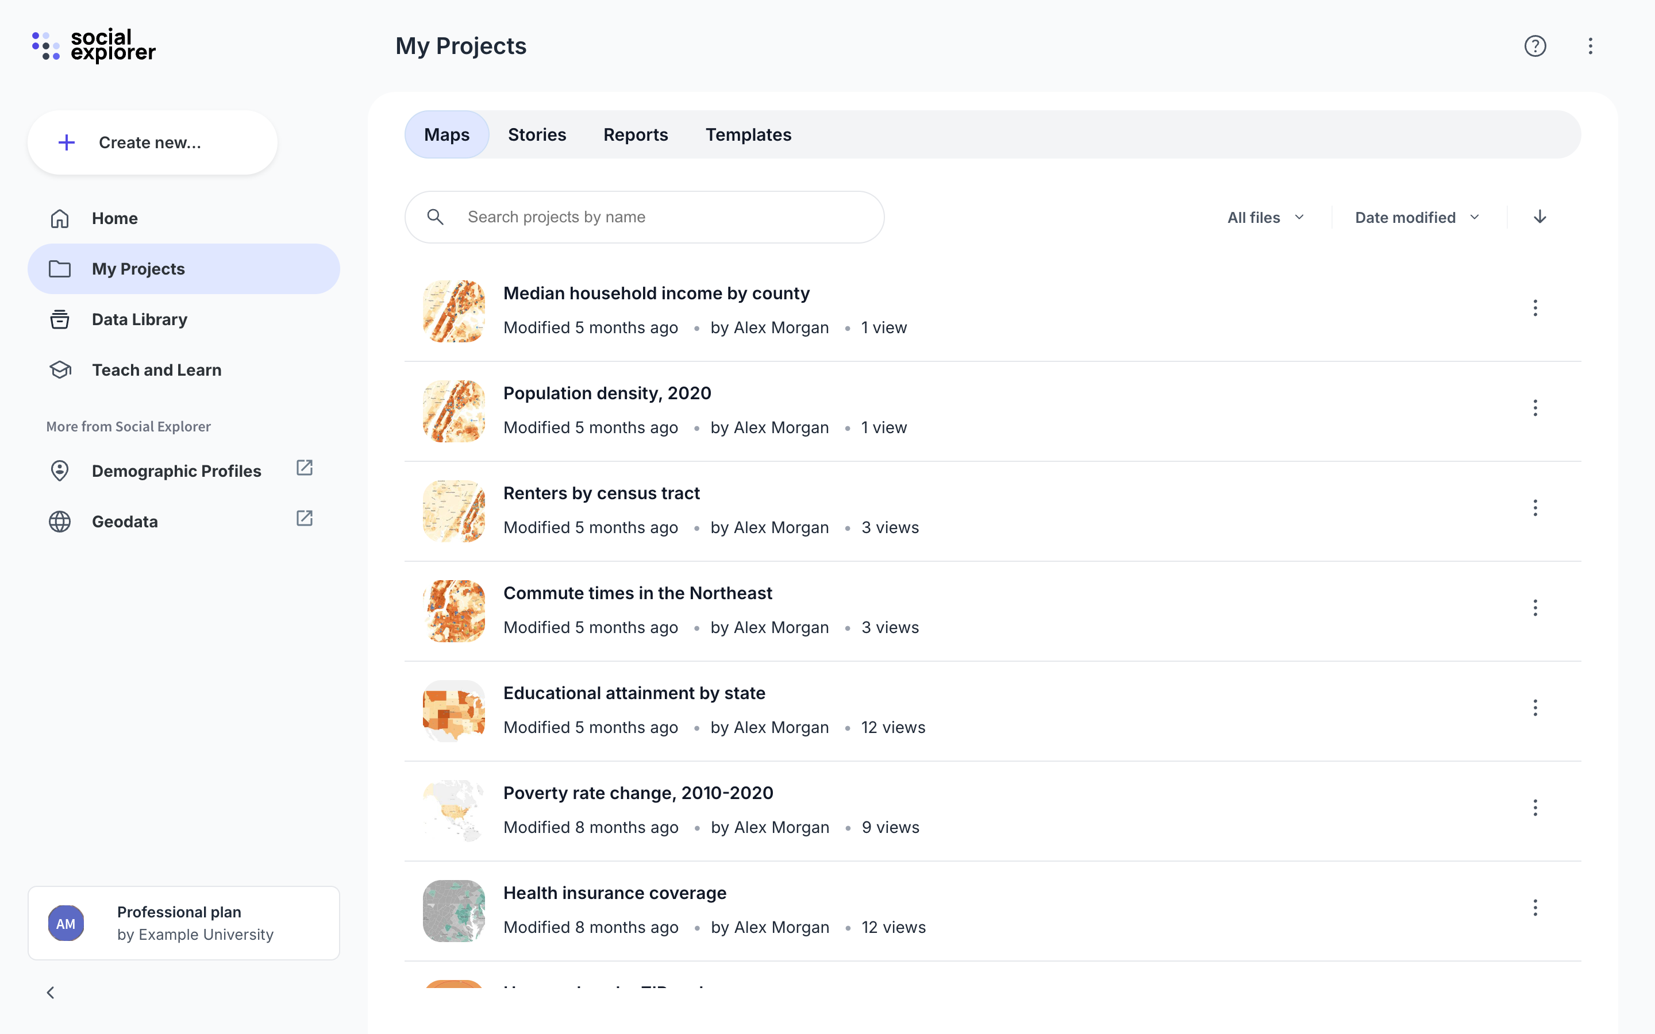Click the AM user avatar
This screenshot has height=1034, width=1655.
pos(66,923)
